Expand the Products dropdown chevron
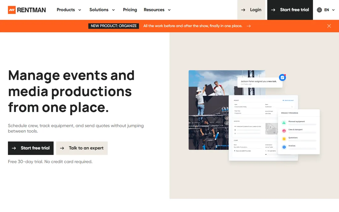 80,10
